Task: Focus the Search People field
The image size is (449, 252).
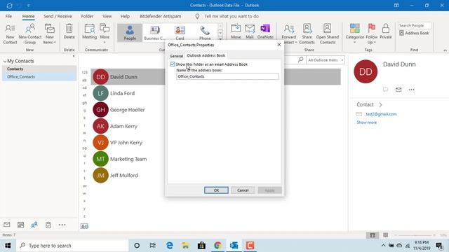Action: (x=414, y=26)
